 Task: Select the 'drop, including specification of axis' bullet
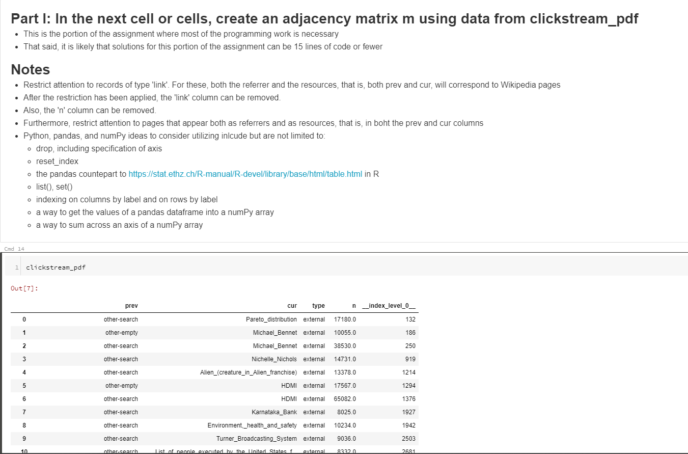pyautogui.click(x=99, y=148)
